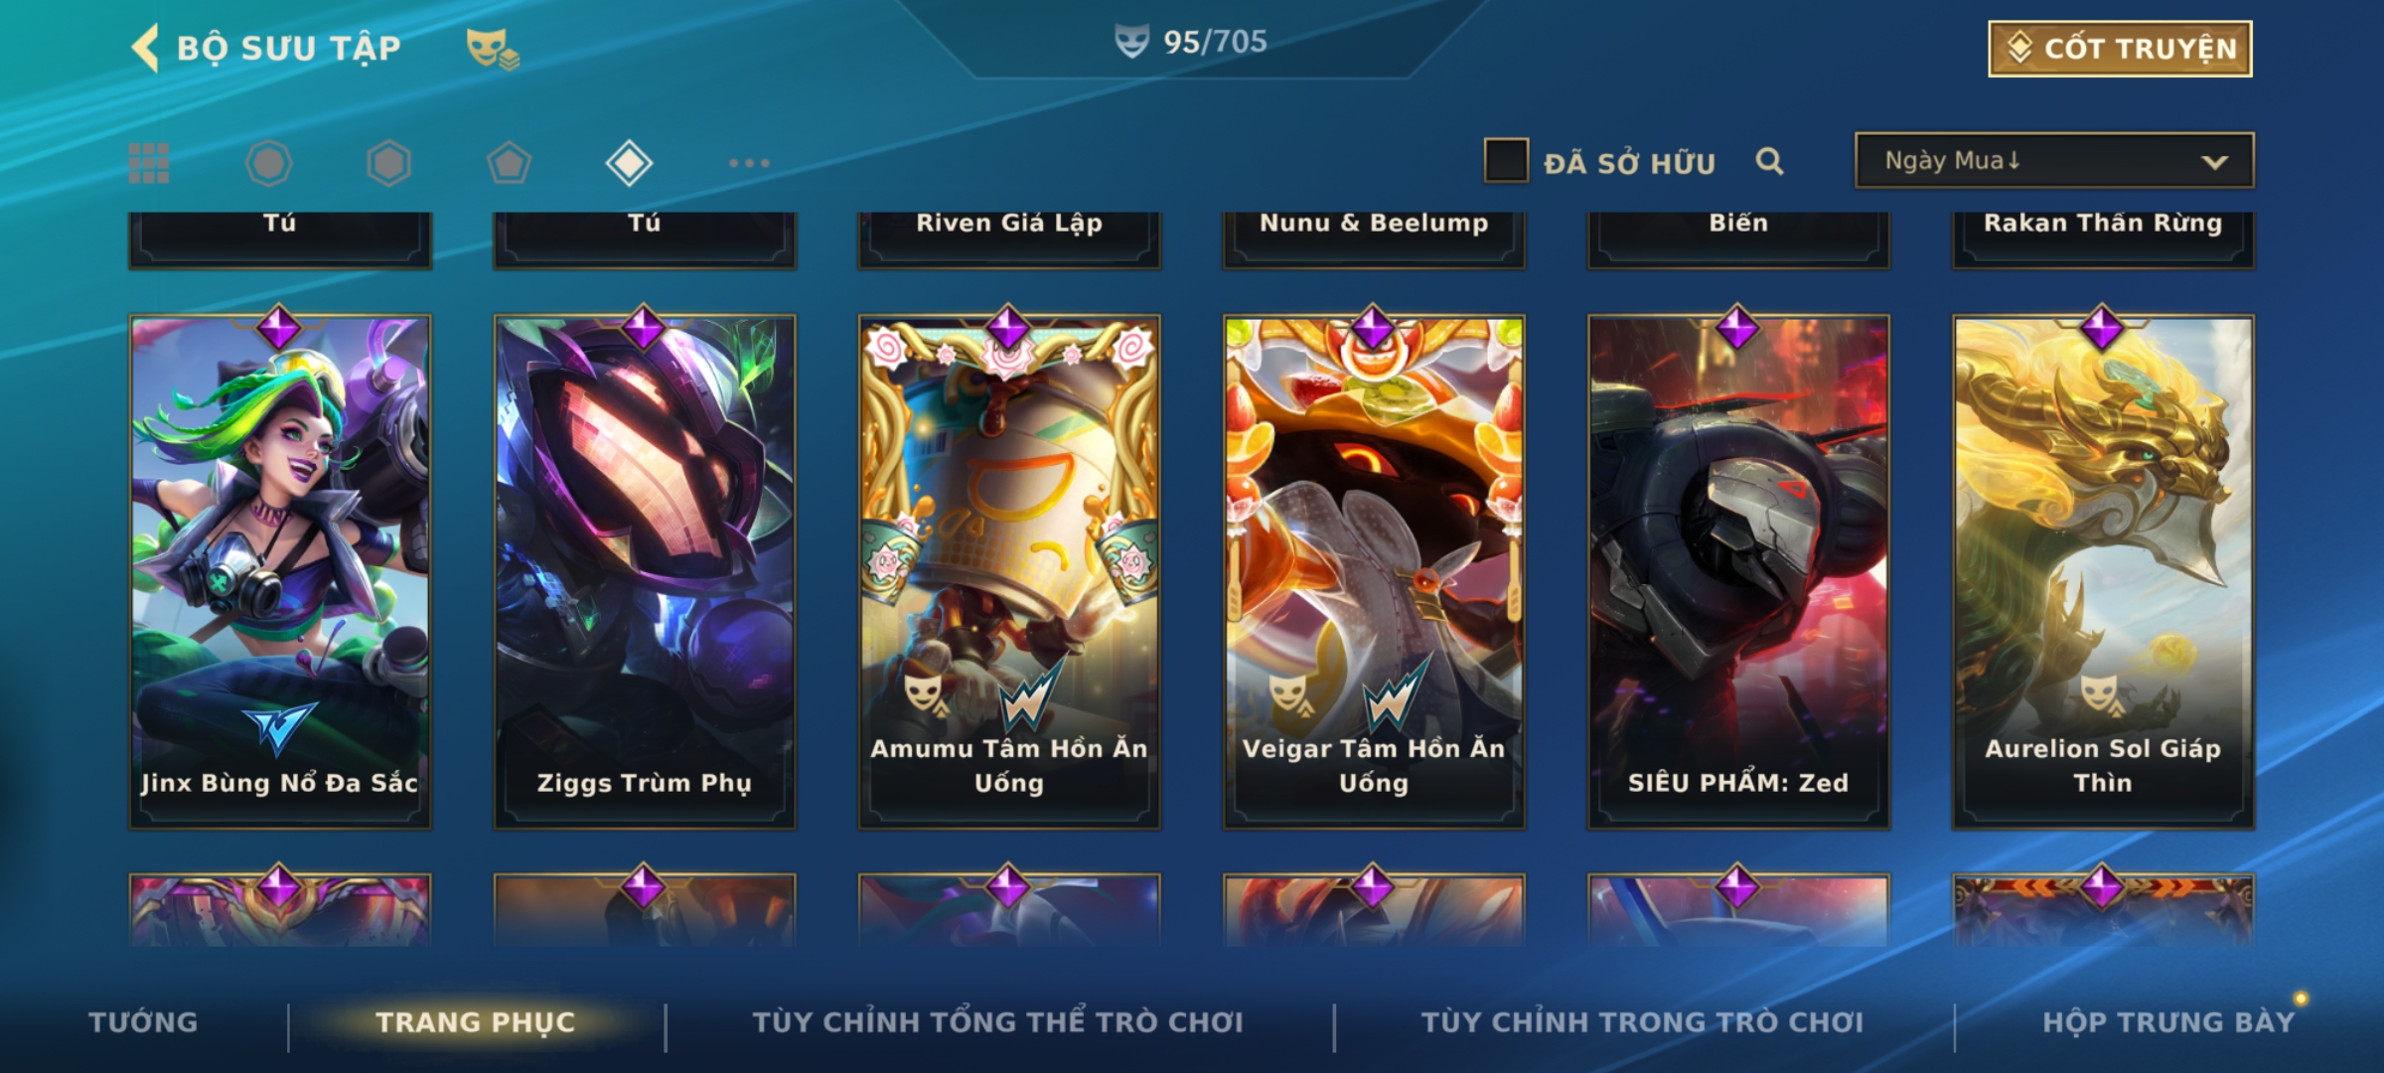Select the pentagon rarity filter icon

point(509,163)
